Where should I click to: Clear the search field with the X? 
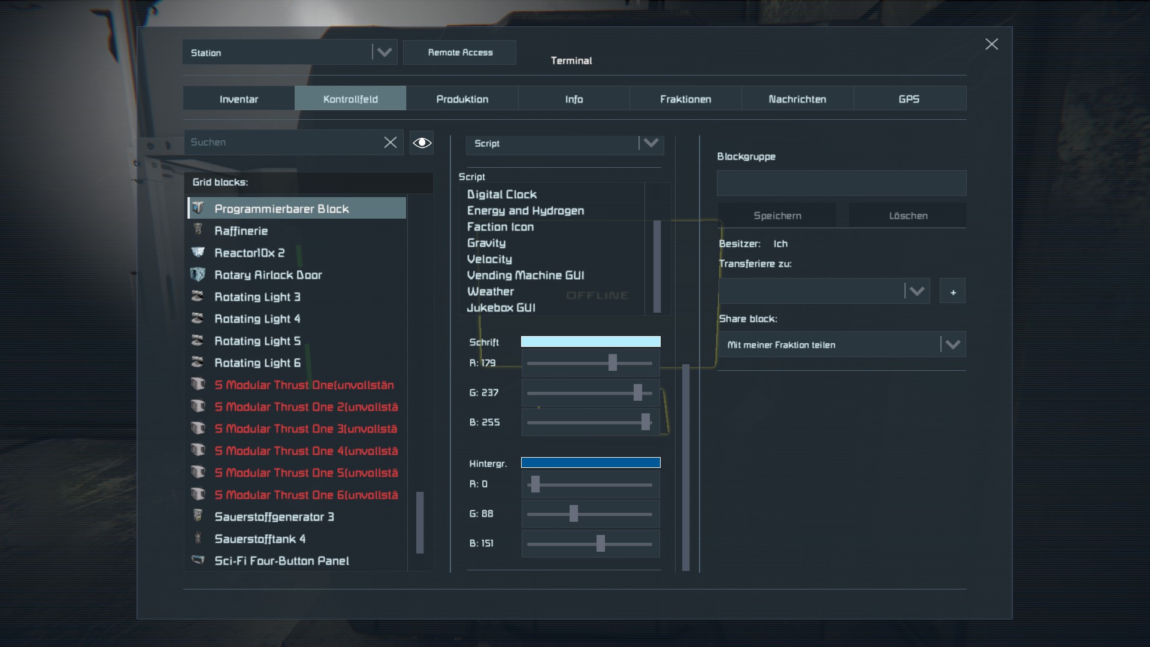tap(391, 143)
